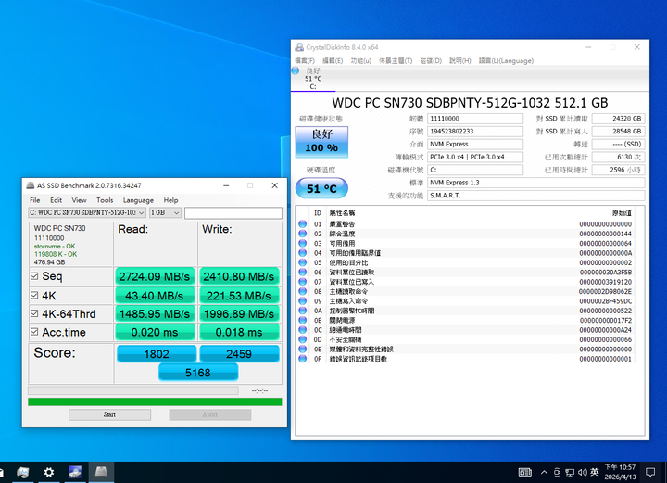The width and height of the screenshot is (667, 483).
Task: Click the status circle for SMART ID 01
Action: click(302, 223)
